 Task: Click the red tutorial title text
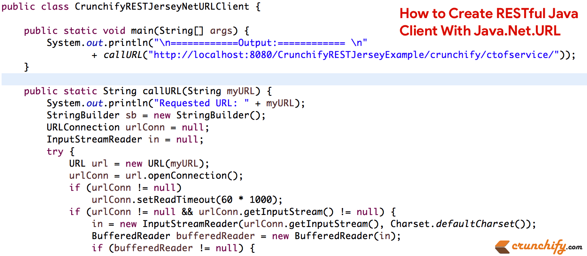488,22
